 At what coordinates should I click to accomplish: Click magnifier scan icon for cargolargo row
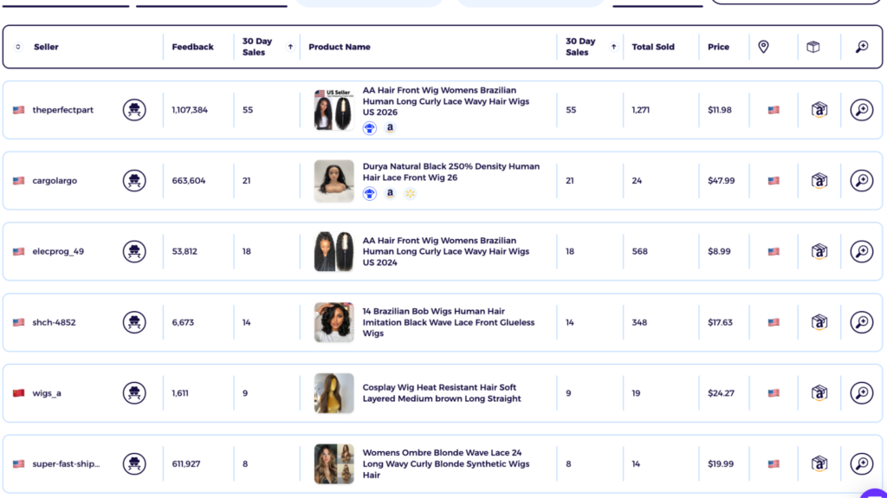862,180
